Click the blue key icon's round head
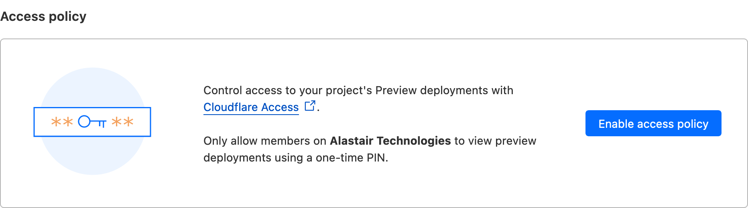 pos(84,121)
